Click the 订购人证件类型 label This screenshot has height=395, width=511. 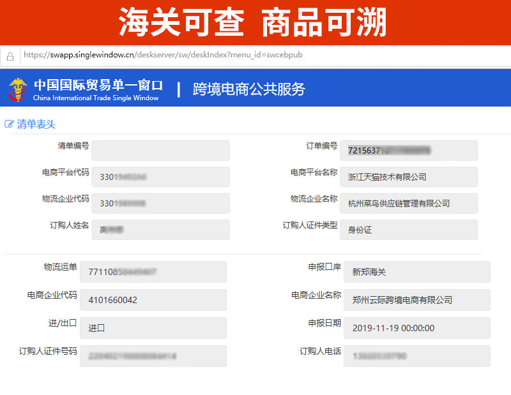coord(310,225)
